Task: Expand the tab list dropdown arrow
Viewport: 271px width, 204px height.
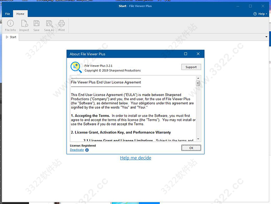Action: (266, 37)
